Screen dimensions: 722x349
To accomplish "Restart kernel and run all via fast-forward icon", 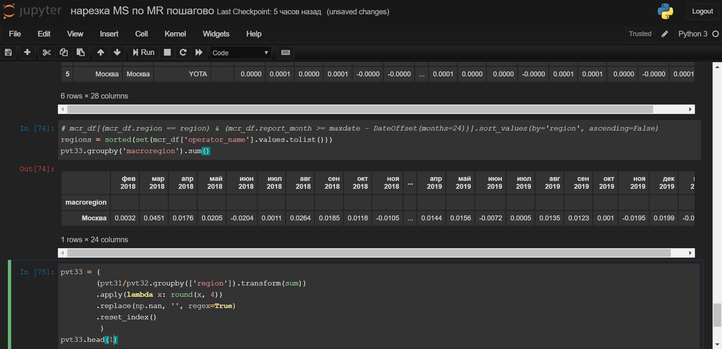I will point(199,53).
